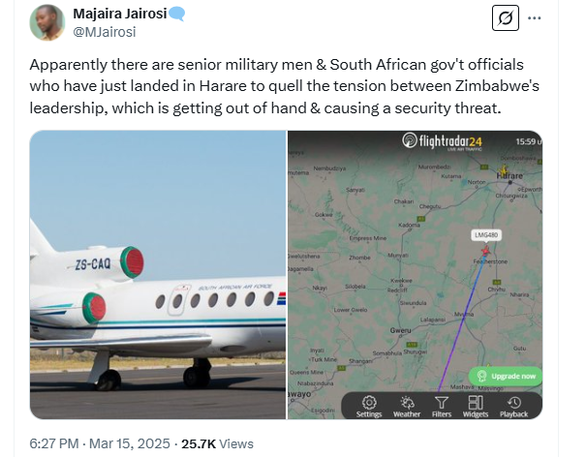
Task: Click the red airplane marker near Featherstone
Action: coord(484,251)
